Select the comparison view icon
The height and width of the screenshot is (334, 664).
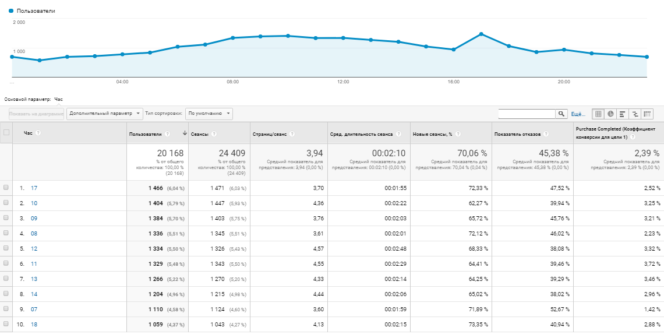click(x=635, y=114)
